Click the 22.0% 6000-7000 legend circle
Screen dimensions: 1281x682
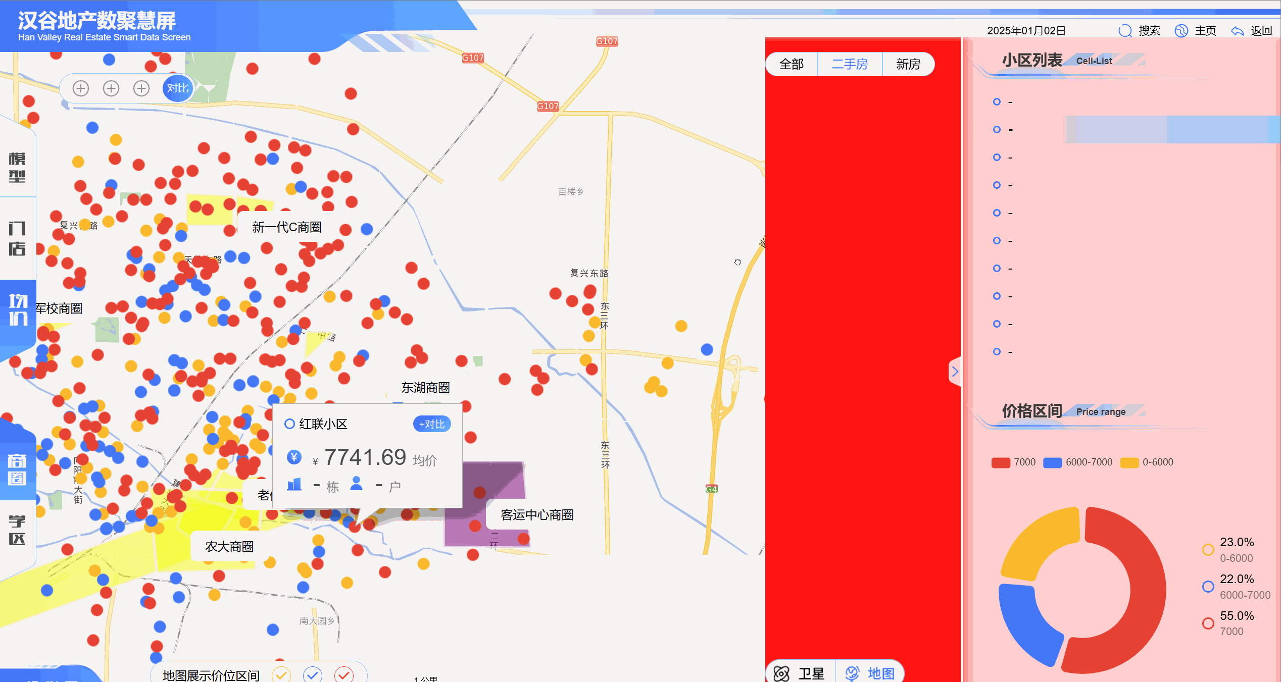pos(1208,587)
